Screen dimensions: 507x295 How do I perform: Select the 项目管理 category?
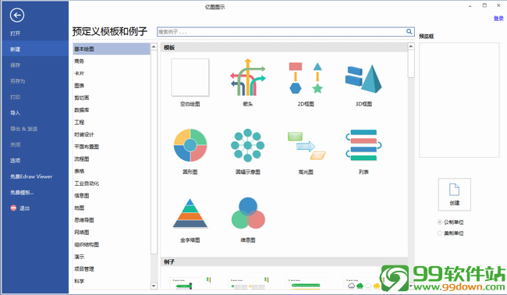pyautogui.click(x=84, y=268)
